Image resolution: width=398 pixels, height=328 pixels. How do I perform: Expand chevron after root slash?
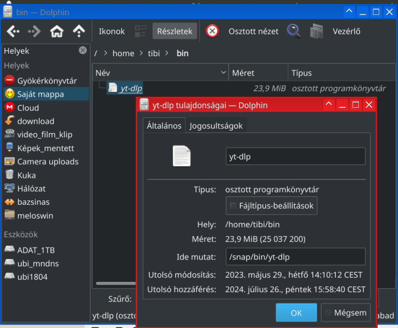(x=105, y=53)
